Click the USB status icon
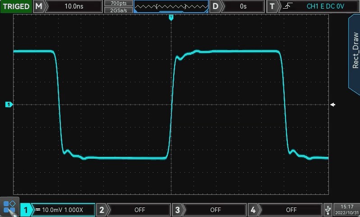 click(x=328, y=209)
